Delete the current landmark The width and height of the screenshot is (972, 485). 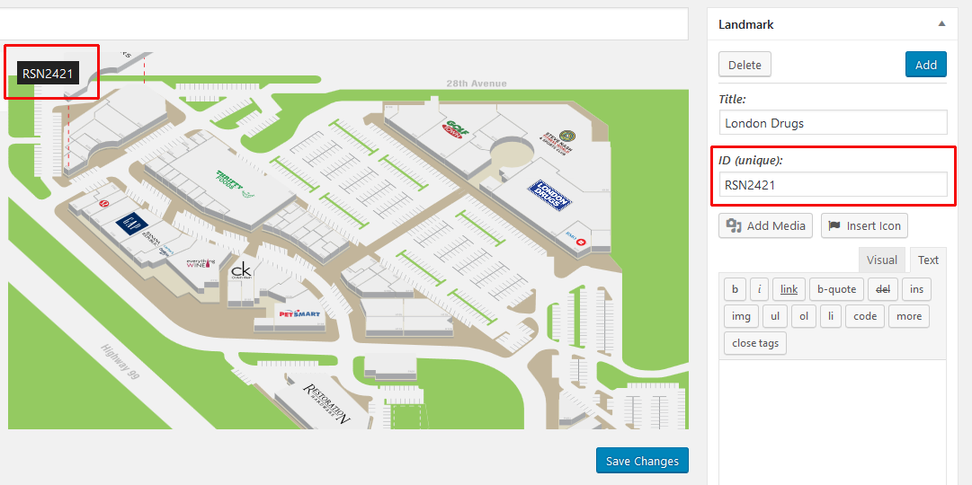[x=745, y=65]
